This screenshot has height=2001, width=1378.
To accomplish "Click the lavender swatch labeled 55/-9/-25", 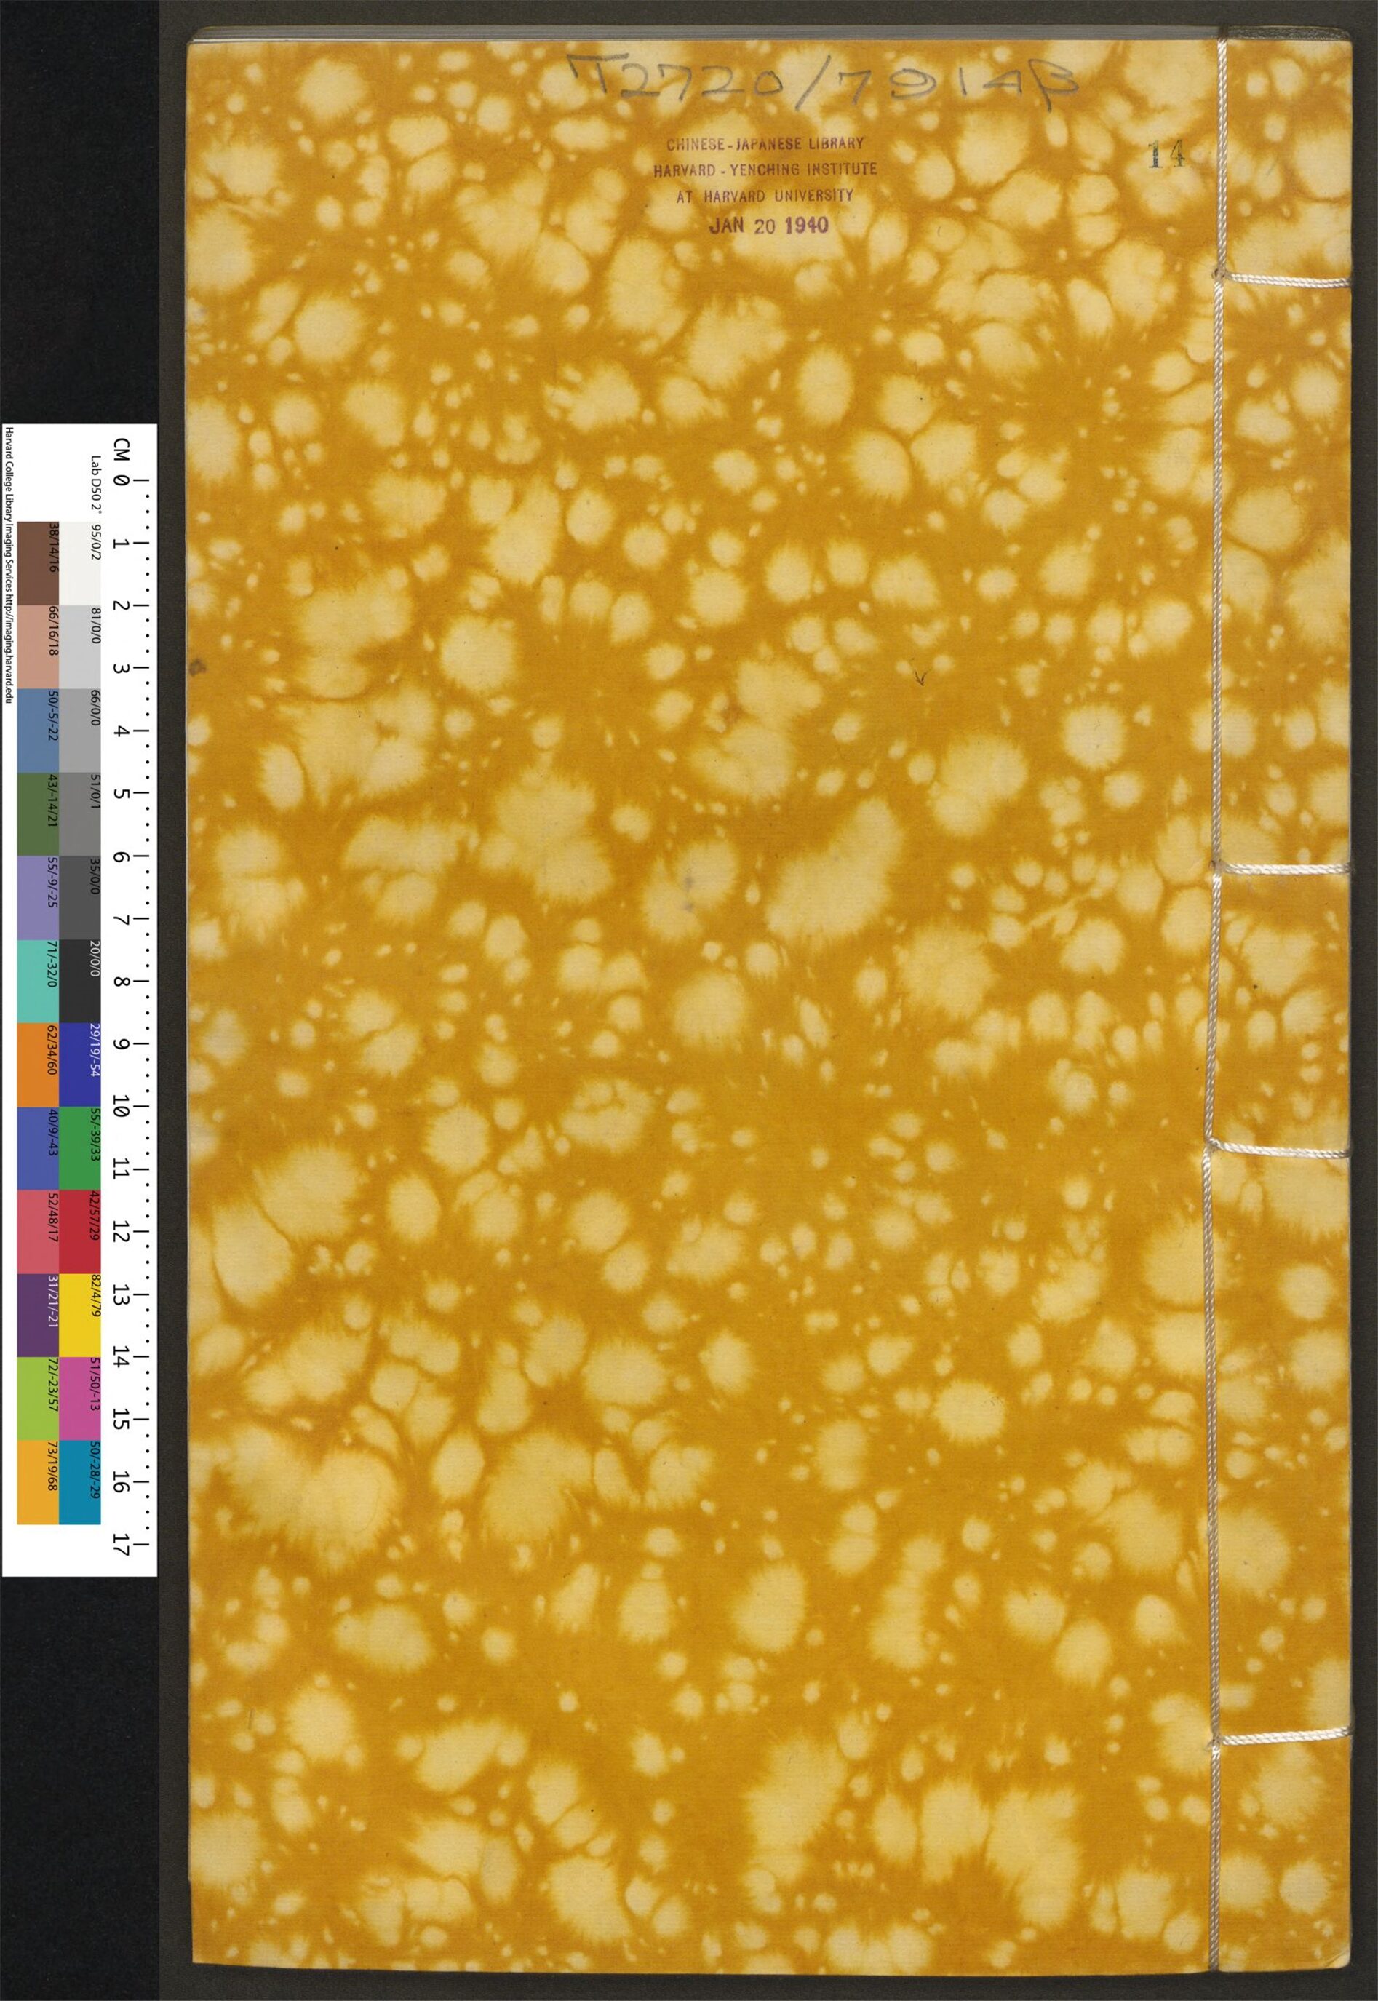I will click(x=40, y=898).
